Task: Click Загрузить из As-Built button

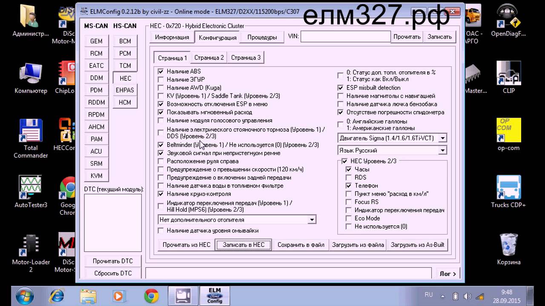Action: (x=418, y=245)
